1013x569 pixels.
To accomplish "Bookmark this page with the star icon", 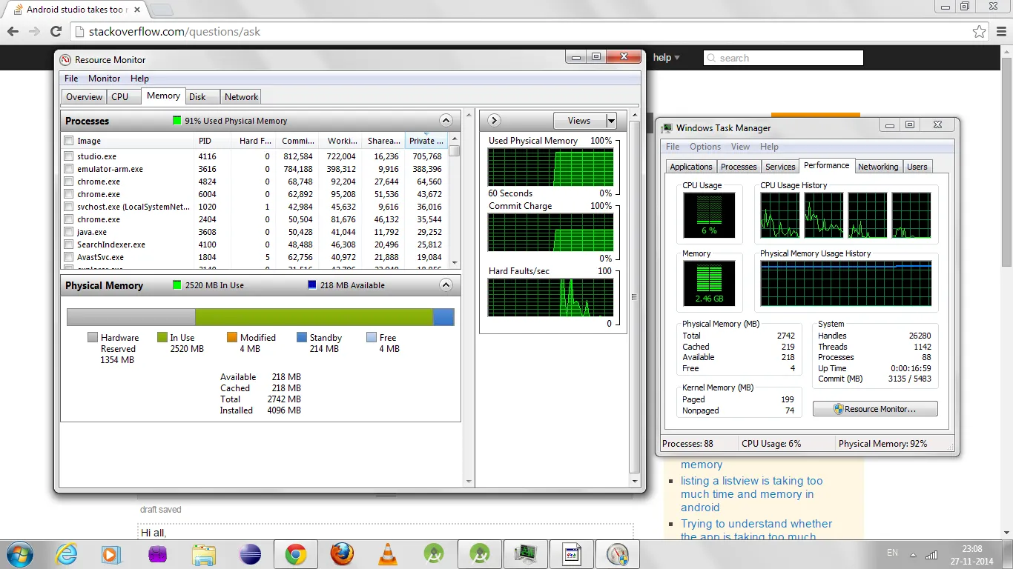I will [x=980, y=31].
